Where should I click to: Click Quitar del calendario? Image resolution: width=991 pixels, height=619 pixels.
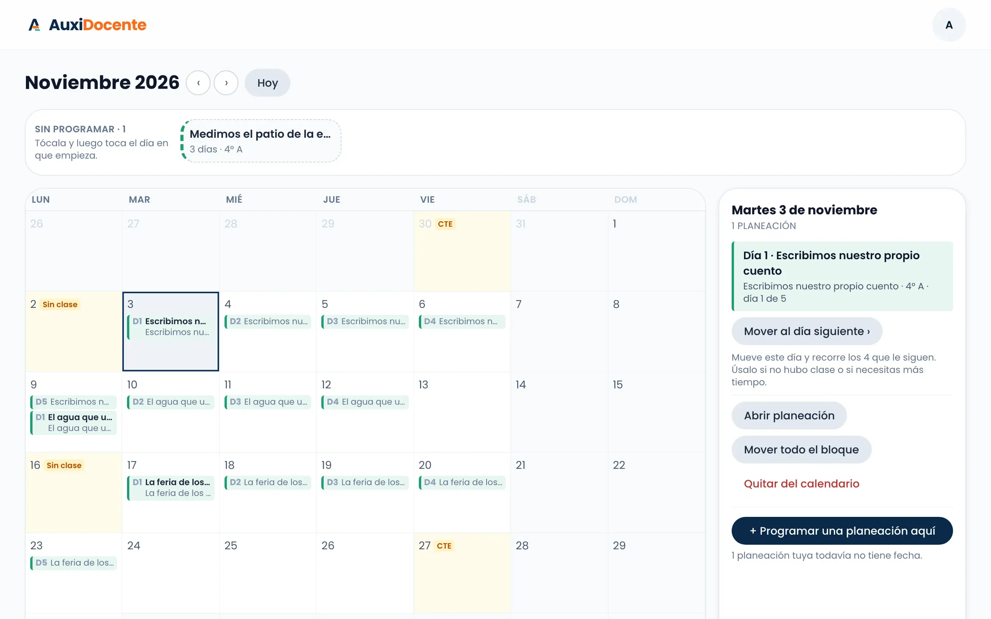click(x=801, y=484)
